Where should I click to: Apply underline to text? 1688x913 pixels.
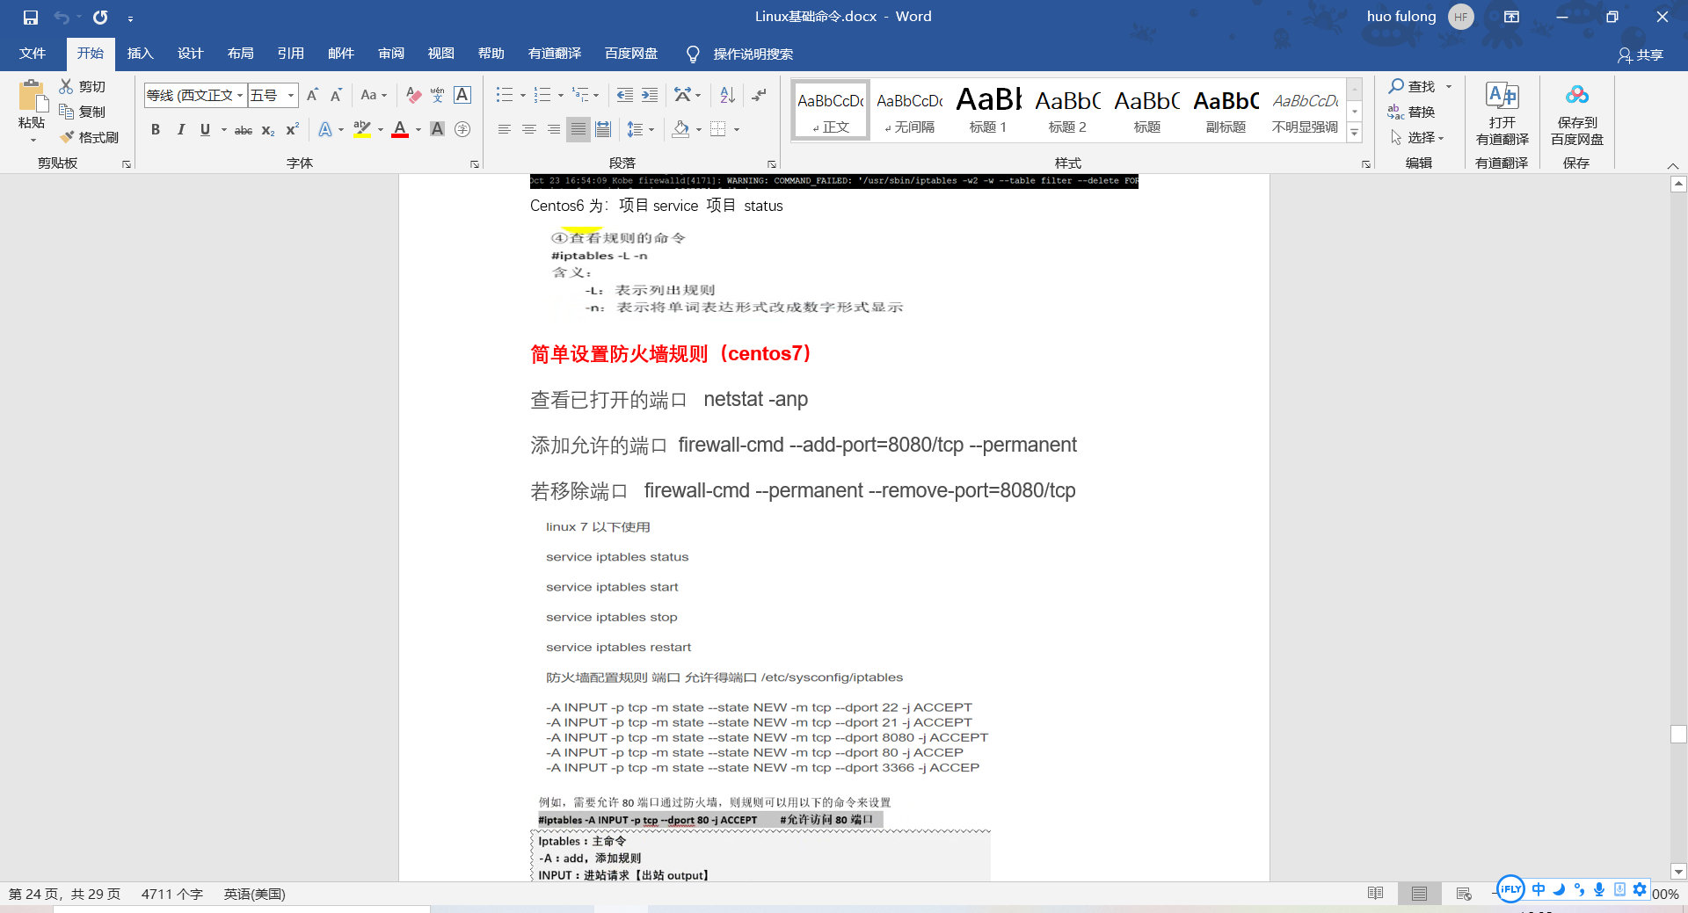[204, 130]
